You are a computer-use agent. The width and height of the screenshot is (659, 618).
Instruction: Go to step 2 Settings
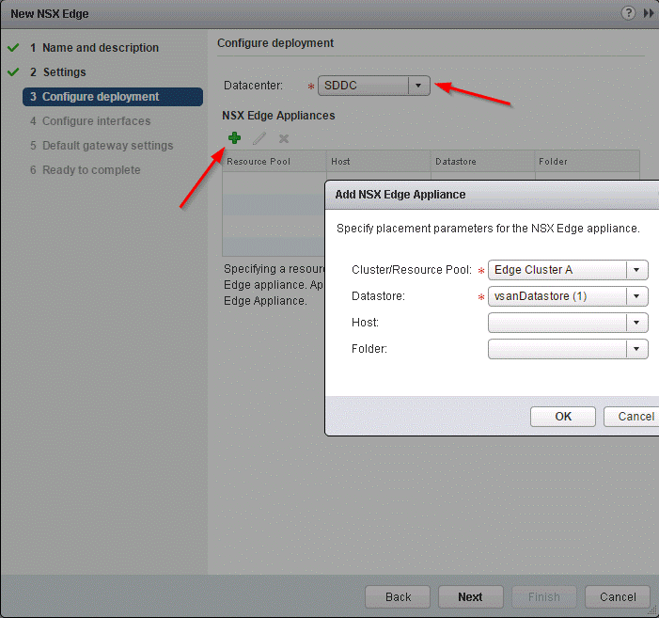point(64,72)
